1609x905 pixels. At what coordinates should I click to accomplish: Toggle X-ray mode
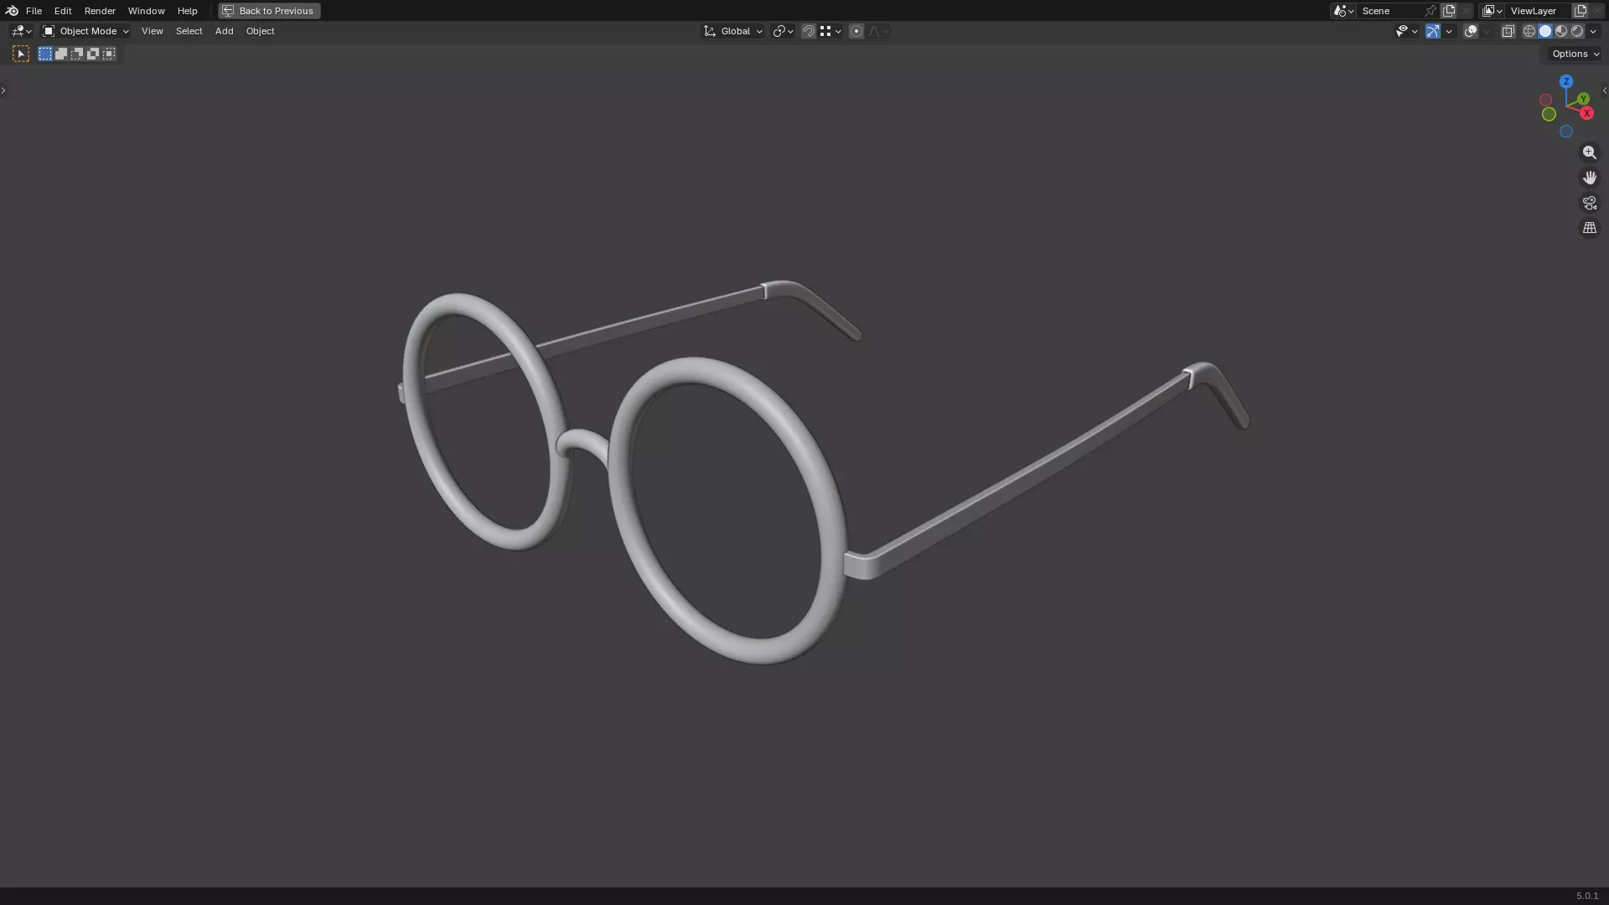click(x=1508, y=31)
